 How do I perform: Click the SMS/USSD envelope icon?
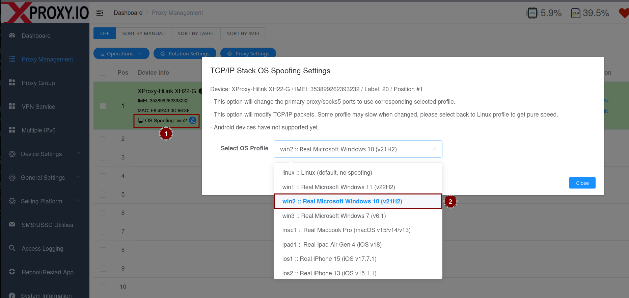[12, 225]
